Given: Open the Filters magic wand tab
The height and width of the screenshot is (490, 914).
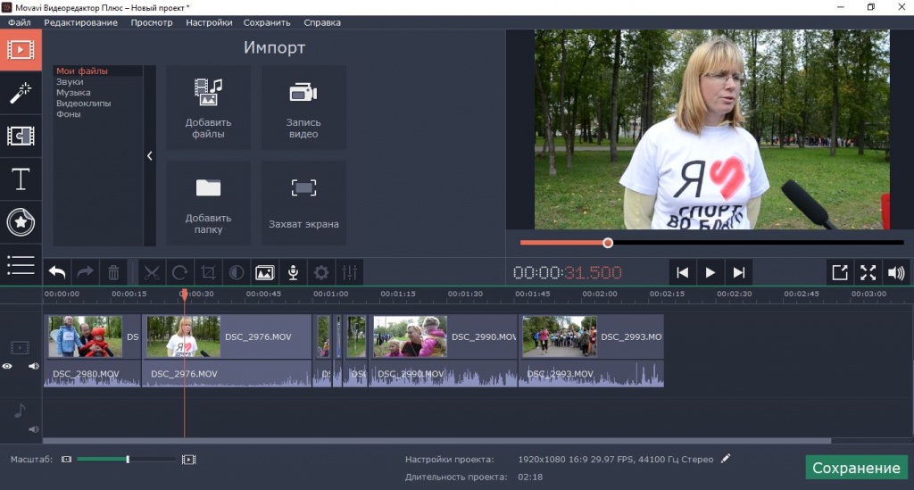Looking at the screenshot, I should (x=21, y=92).
